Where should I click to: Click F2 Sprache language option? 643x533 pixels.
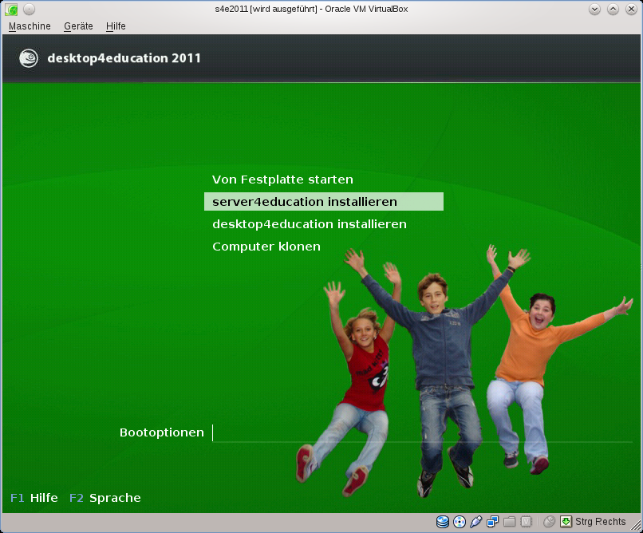coord(105,498)
